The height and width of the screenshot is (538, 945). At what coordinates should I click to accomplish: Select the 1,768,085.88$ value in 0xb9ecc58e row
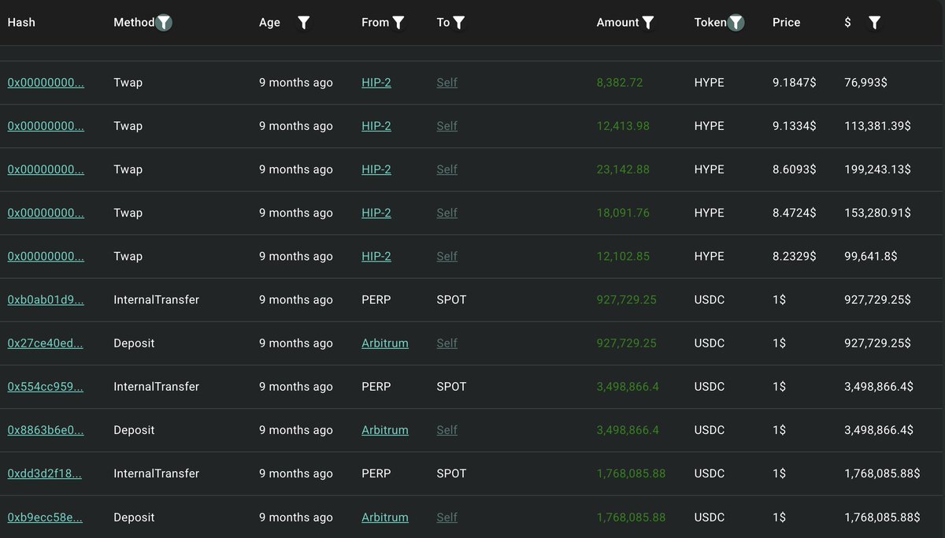coord(882,518)
